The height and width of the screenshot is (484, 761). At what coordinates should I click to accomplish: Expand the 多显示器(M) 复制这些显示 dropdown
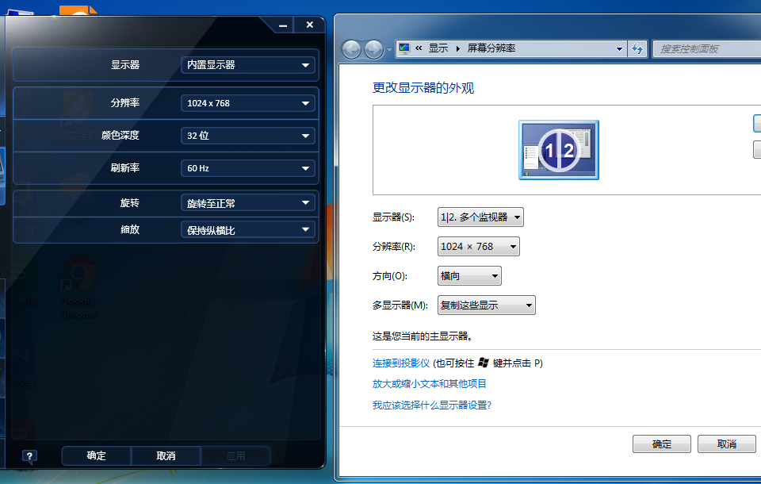[486, 305]
